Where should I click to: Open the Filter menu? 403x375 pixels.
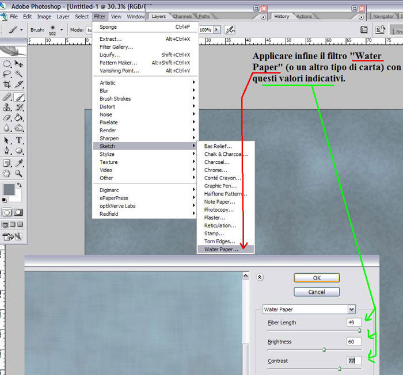(x=100, y=17)
